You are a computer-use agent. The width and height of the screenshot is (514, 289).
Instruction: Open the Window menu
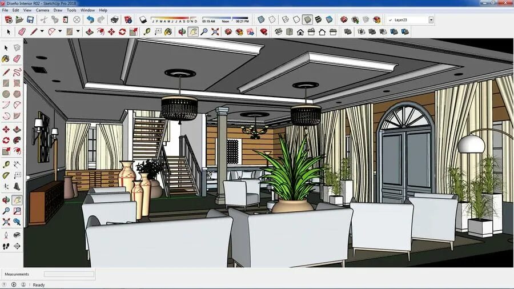click(x=87, y=10)
